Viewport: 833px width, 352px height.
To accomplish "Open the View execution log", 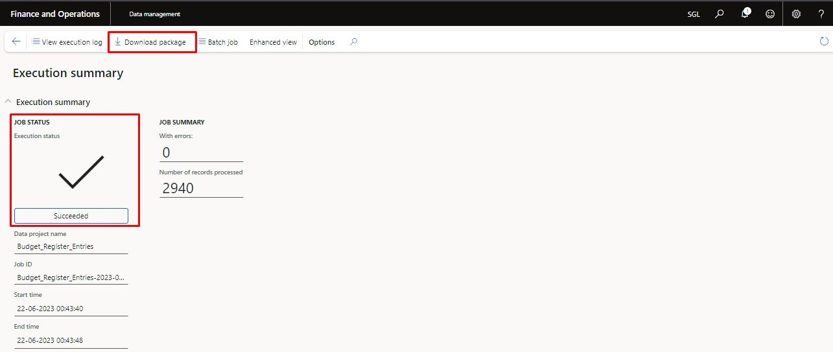I will [x=67, y=42].
